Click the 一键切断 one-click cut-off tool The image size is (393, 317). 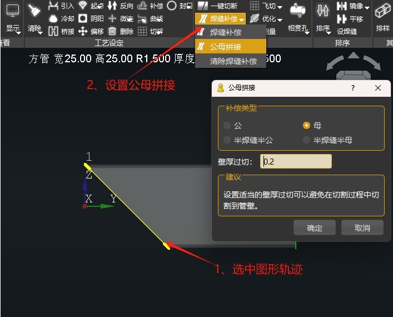click(203, 6)
